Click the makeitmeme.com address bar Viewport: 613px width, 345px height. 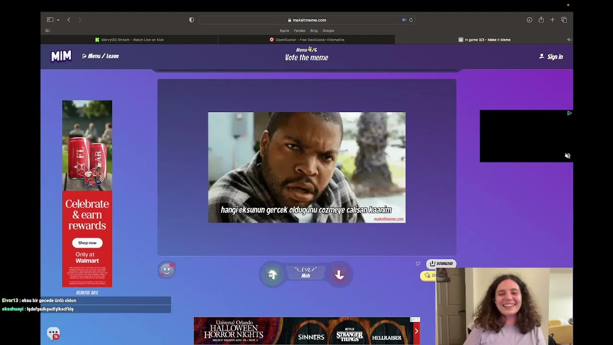[x=306, y=20]
